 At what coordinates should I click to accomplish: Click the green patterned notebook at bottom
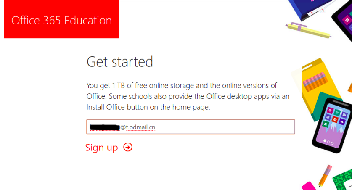click(343, 180)
